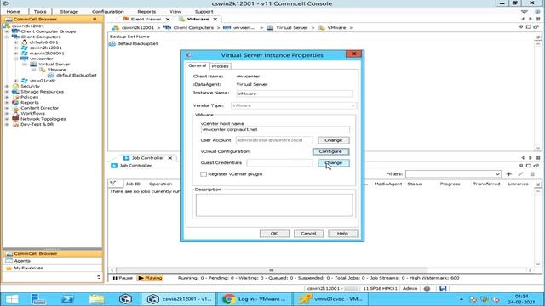Sort jobs by the Job ID column
Screen dimensions: 545x306
tap(133, 184)
